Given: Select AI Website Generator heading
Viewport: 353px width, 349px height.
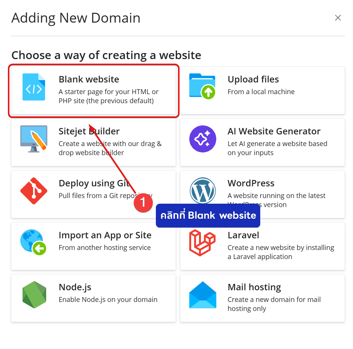Looking at the screenshot, I should click(x=274, y=131).
